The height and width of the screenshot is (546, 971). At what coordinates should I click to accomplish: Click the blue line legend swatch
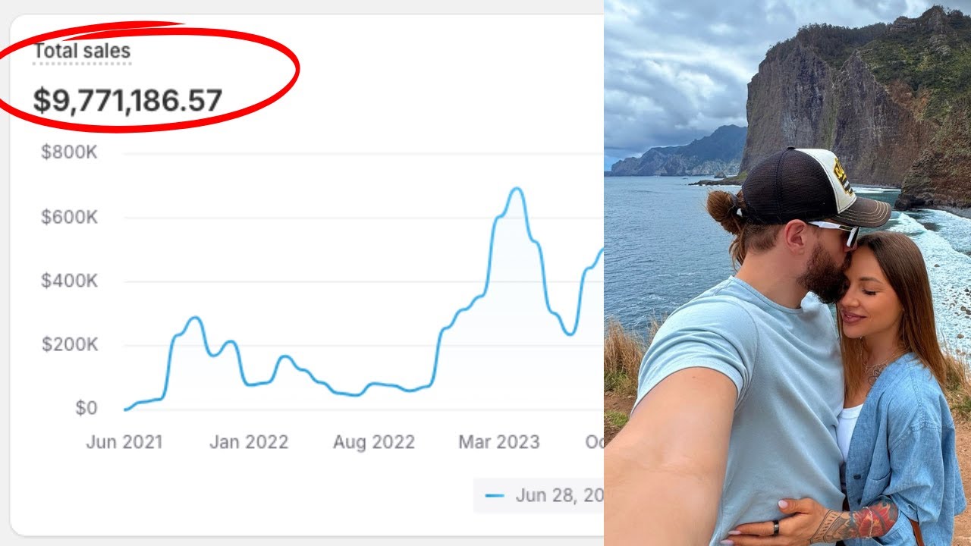[x=495, y=496]
